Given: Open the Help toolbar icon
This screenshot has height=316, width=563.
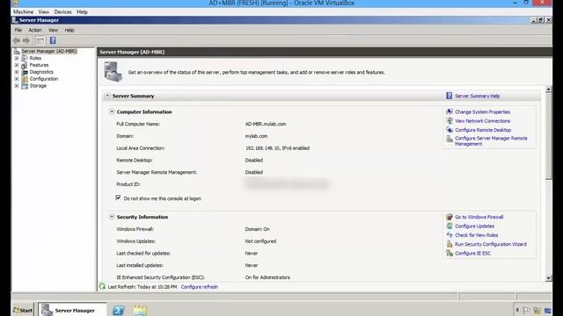Looking at the screenshot, I should coord(53,40).
